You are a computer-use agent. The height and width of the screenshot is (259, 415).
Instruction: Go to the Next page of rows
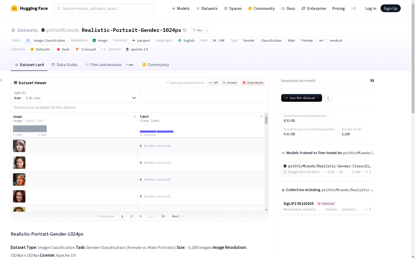[178, 216]
